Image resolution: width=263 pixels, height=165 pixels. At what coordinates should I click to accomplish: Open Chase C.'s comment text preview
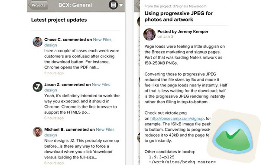coord(82,59)
